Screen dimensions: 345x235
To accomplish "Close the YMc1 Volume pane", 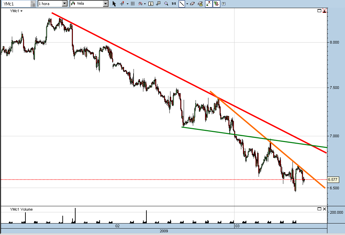I will click(325, 209).
